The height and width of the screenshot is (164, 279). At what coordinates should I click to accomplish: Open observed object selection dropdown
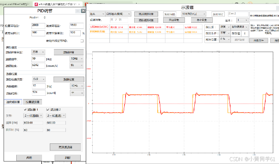pos(118,14)
